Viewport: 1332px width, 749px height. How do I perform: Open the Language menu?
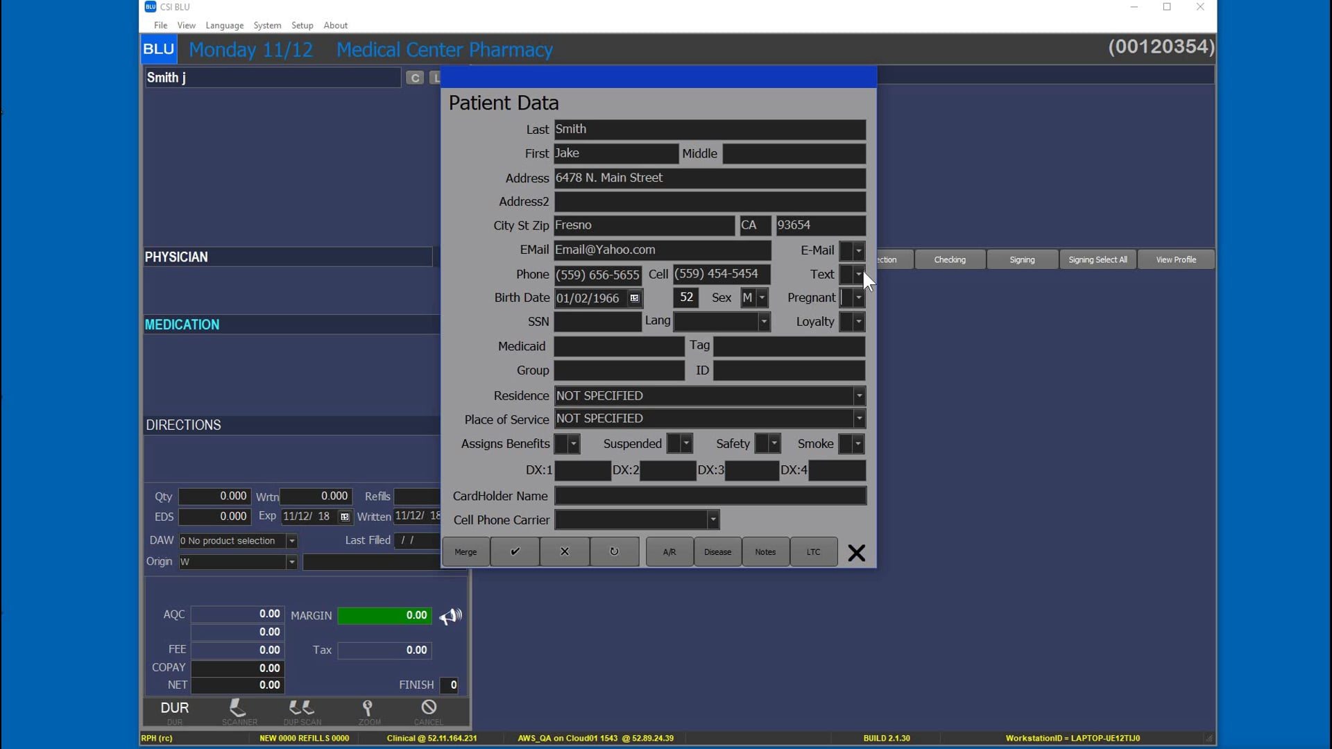[x=225, y=25]
